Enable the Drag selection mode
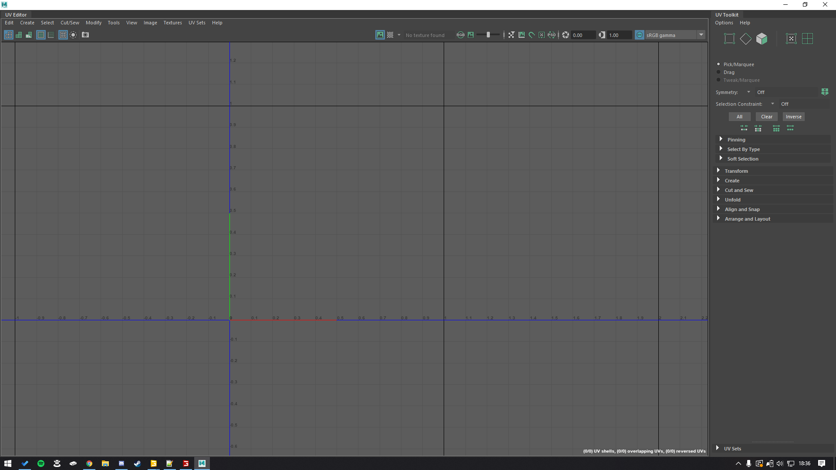The width and height of the screenshot is (836, 470). [x=718, y=72]
